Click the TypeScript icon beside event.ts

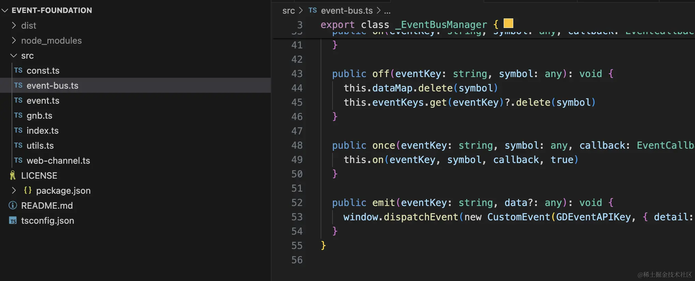click(x=18, y=100)
